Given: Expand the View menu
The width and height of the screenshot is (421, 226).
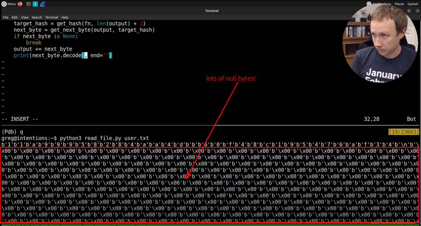Looking at the screenshot, I should point(25,17).
